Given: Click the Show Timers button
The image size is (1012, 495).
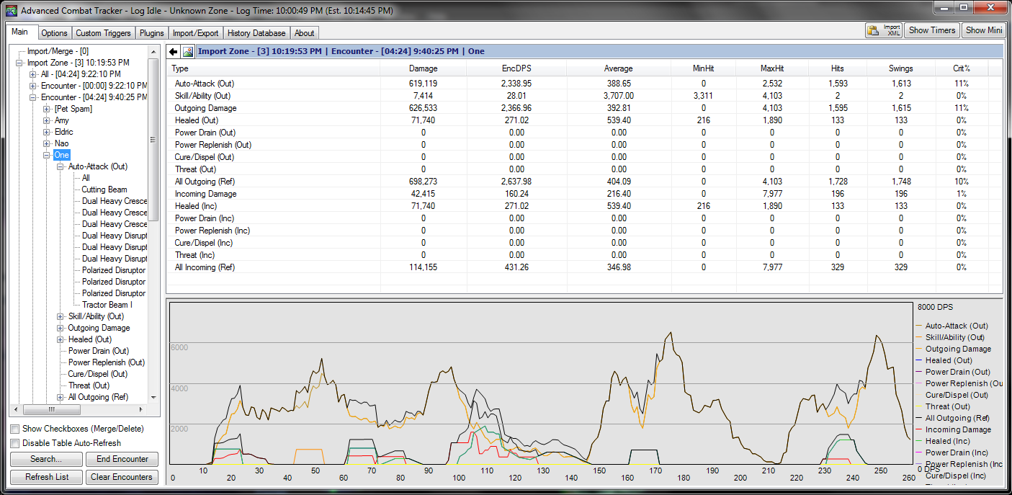Looking at the screenshot, I should (932, 30).
